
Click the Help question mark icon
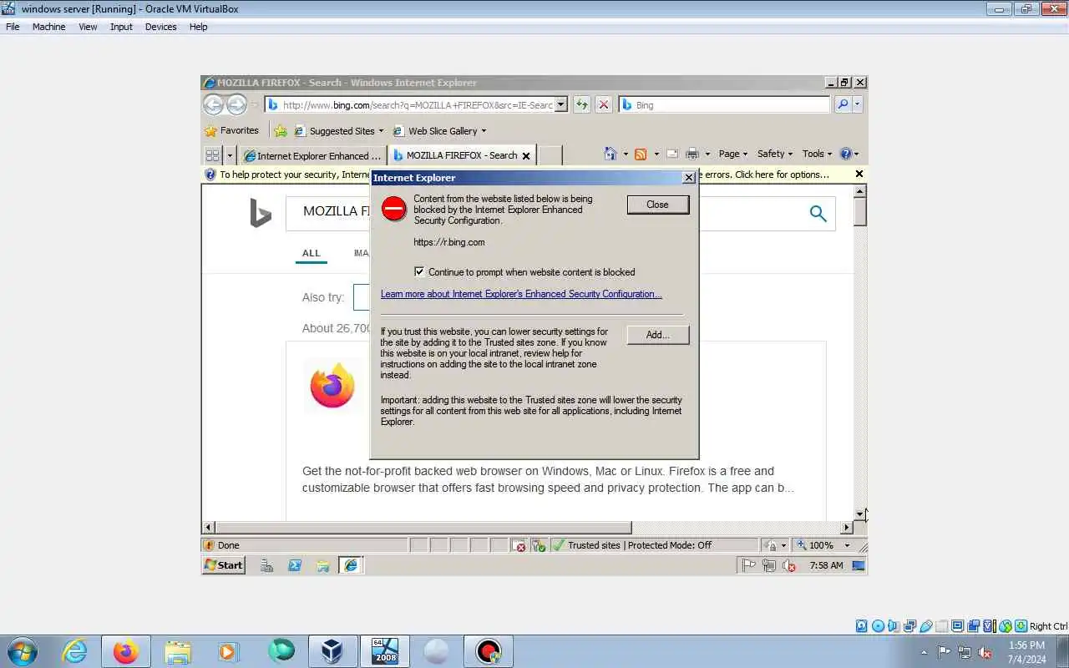(x=846, y=154)
